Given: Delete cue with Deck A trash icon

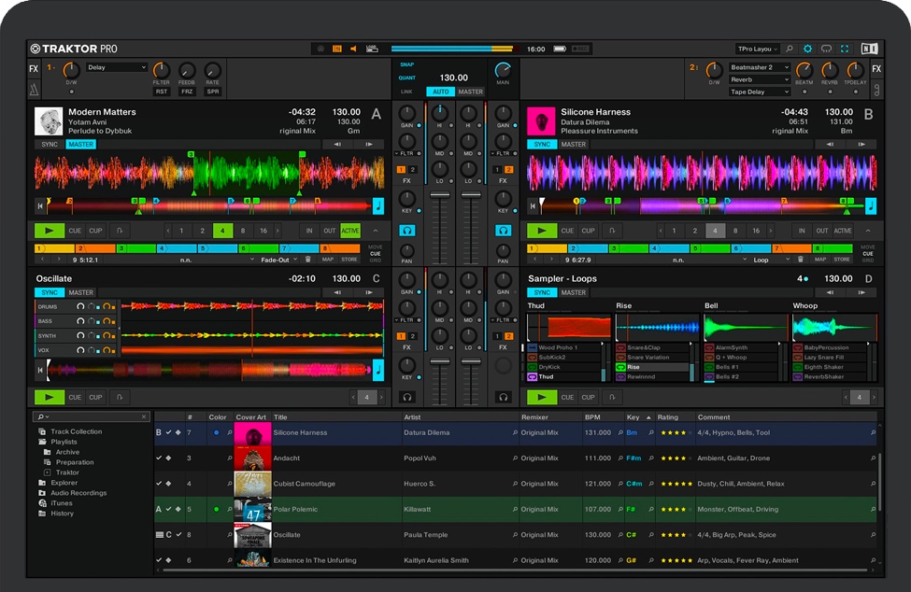Looking at the screenshot, I should [x=307, y=260].
